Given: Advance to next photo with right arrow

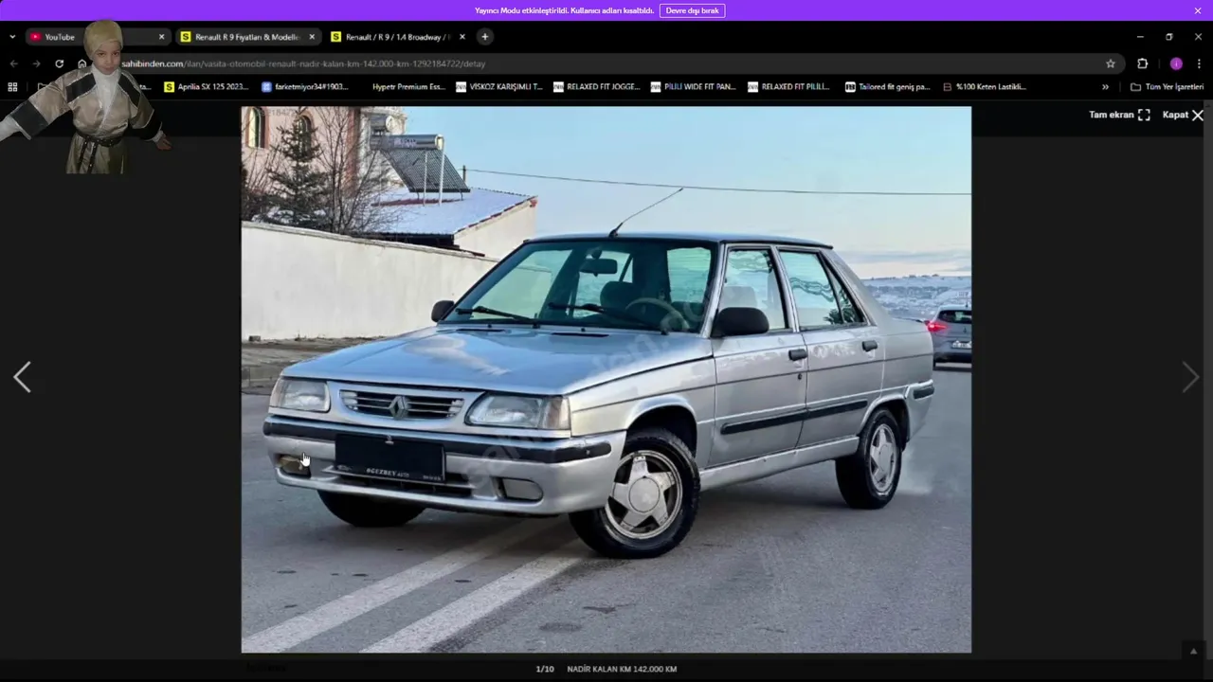Looking at the screenshot, I should tap(1190, 377).
